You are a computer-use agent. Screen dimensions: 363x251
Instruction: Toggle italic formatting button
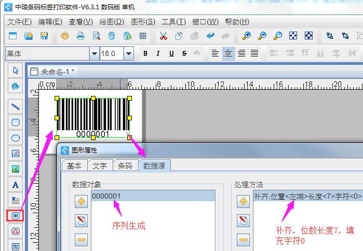(158, 53)
